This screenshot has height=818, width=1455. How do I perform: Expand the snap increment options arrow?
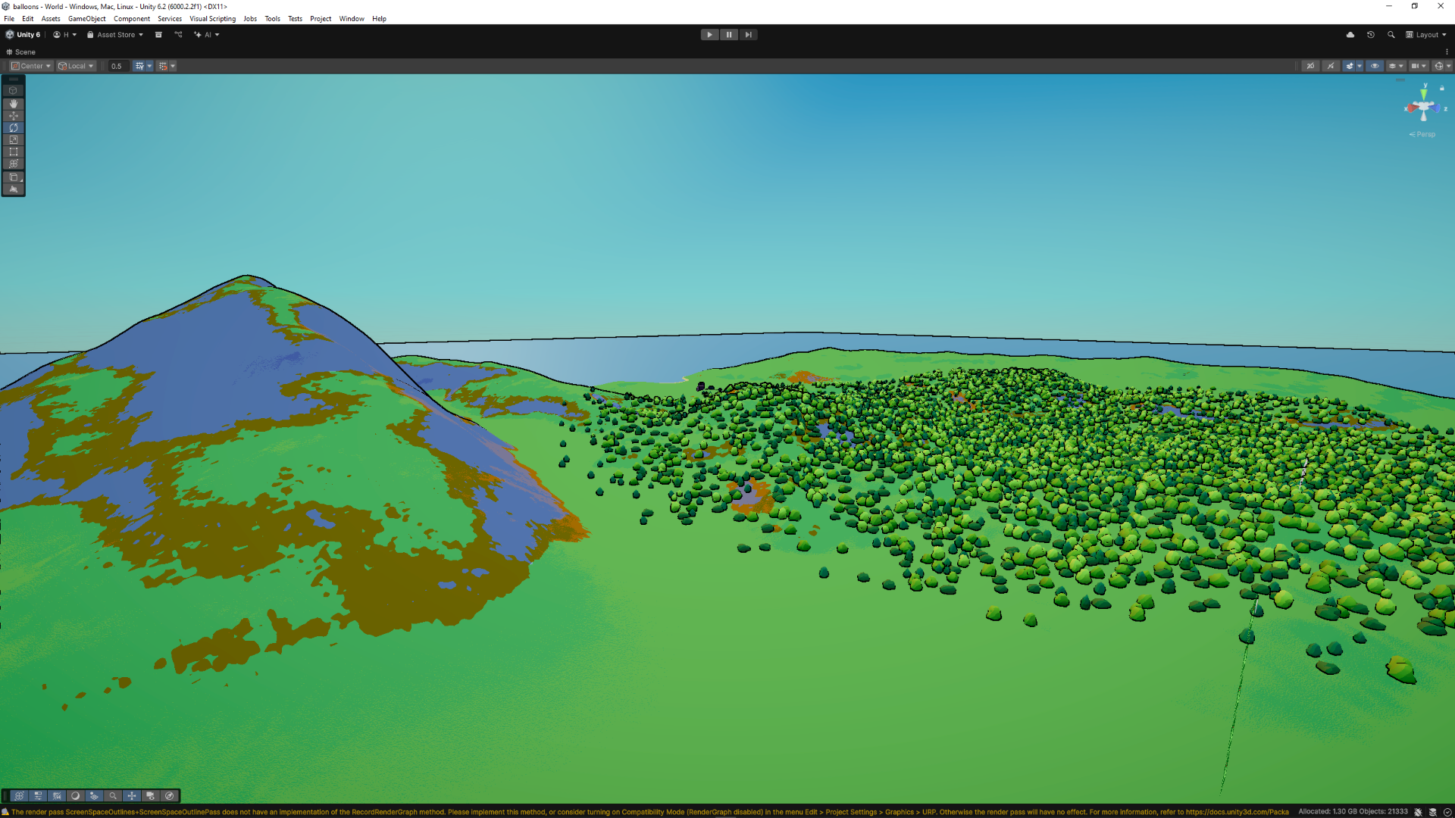pos(173,66)
